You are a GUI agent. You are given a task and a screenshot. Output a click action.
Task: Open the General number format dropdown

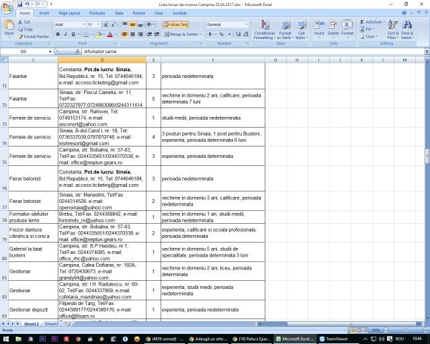click(x=247, y=25)
